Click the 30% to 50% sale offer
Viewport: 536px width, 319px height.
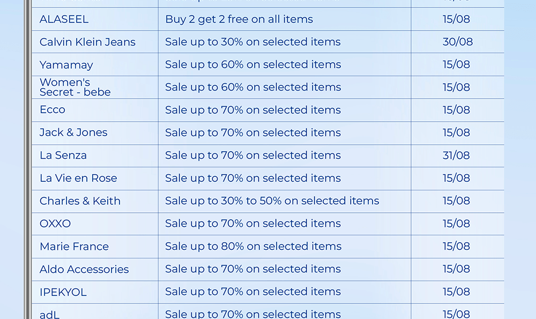(272, 201)
